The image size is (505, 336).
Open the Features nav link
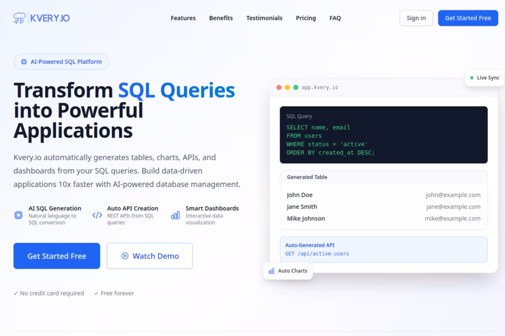[183, 18]
